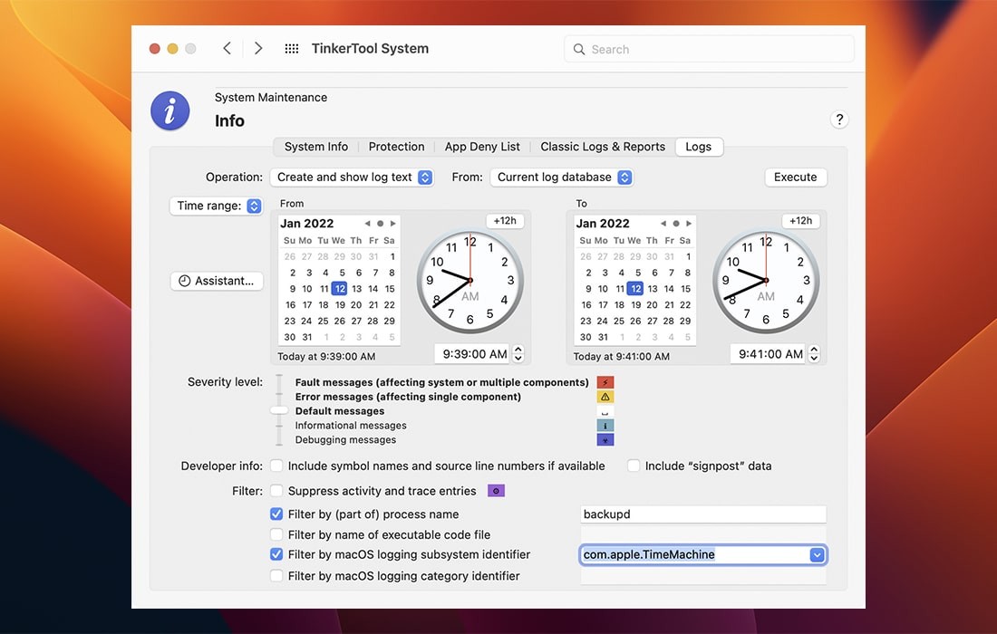Open the Assistant dialog
997x634 pixels.
217,281
